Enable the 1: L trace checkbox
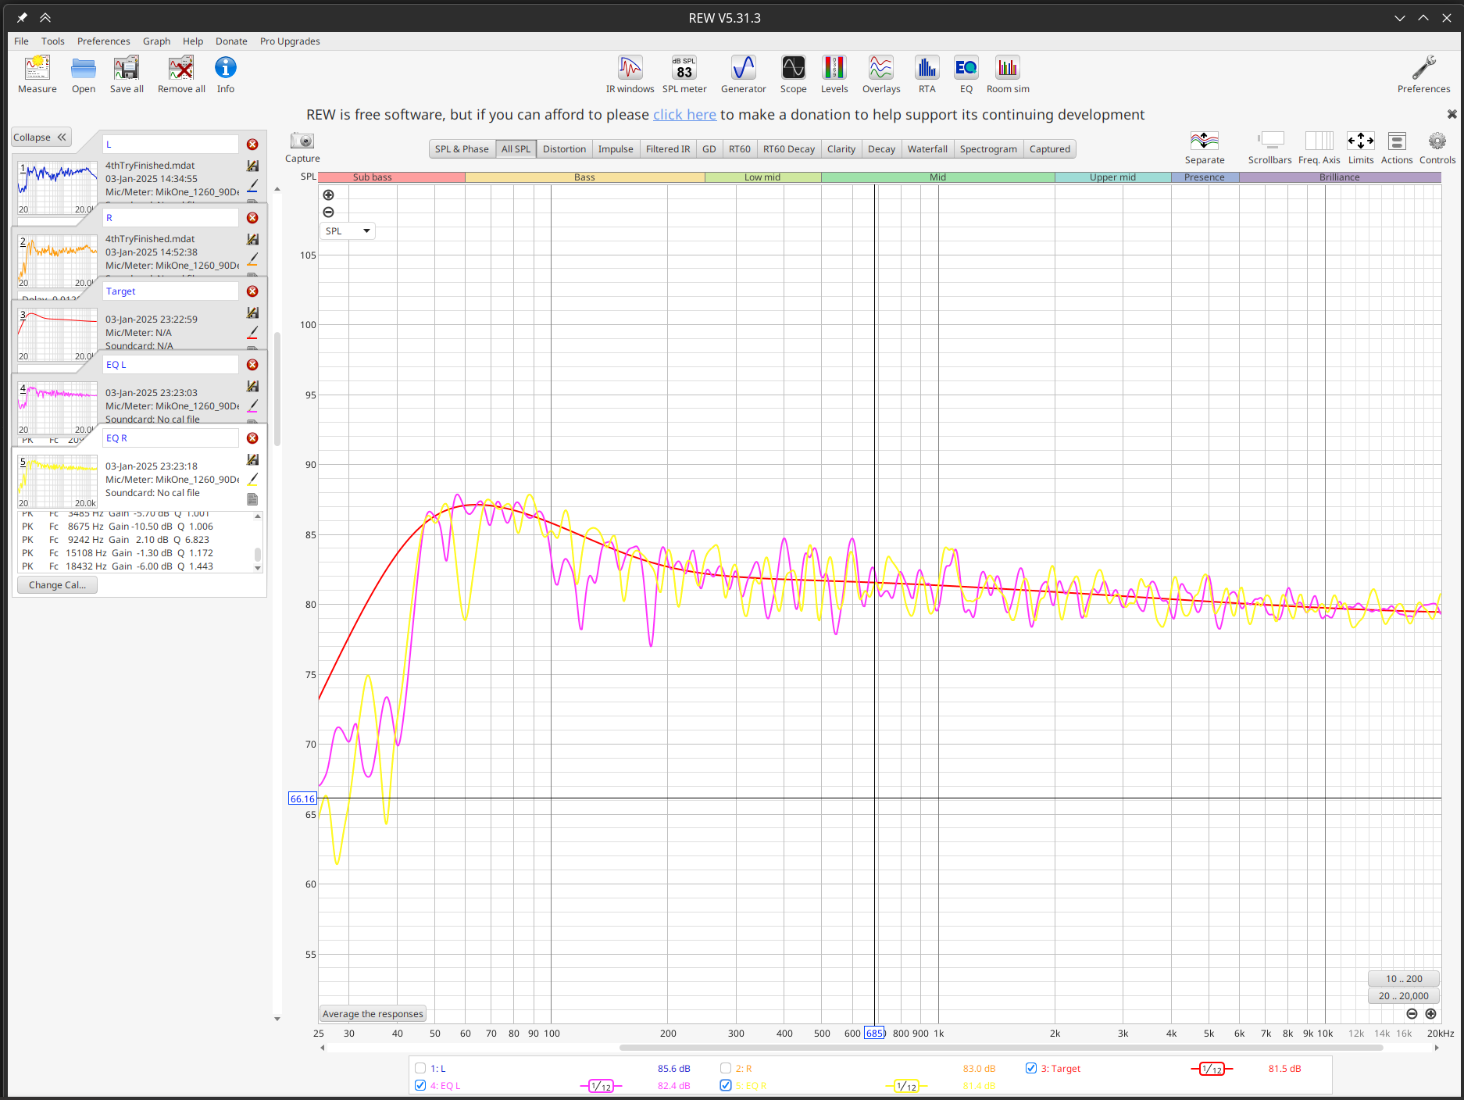Image resolution: width=1464 pixels, height=1100 pixels. (420, 1068)
